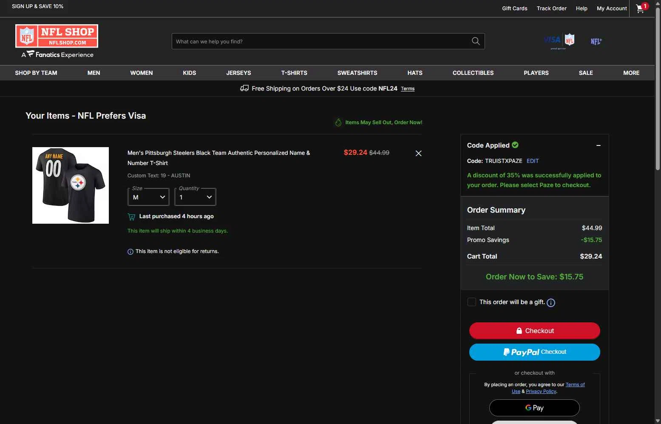Click the PayPal Checkout button
Screen dimensions: 661x424
point(535,352)
